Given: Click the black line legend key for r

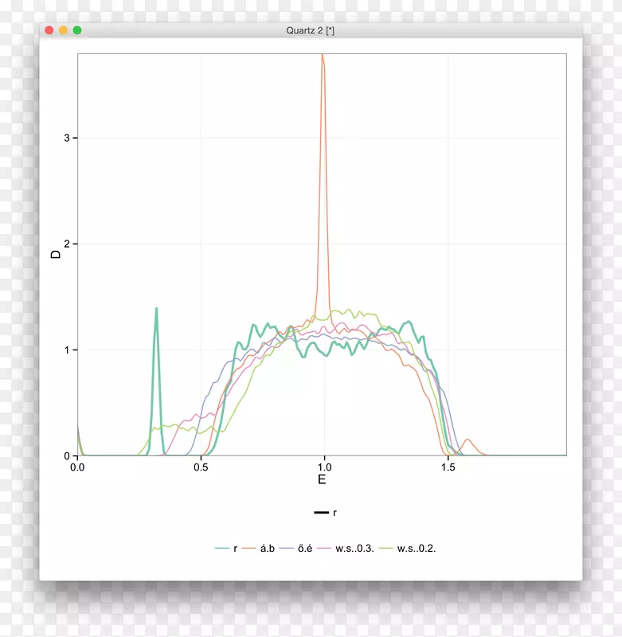Looking at the screenshot, I should [x=322, y=513].
